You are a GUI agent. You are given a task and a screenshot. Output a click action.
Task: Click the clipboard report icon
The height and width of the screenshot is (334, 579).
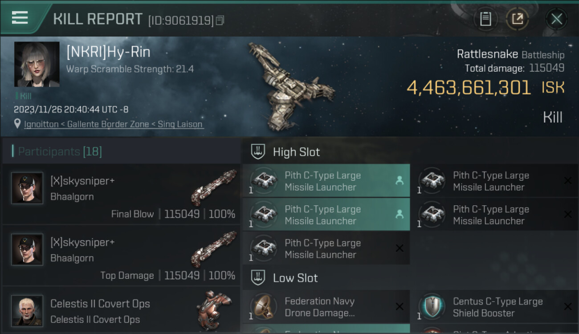tap(485, 19)
